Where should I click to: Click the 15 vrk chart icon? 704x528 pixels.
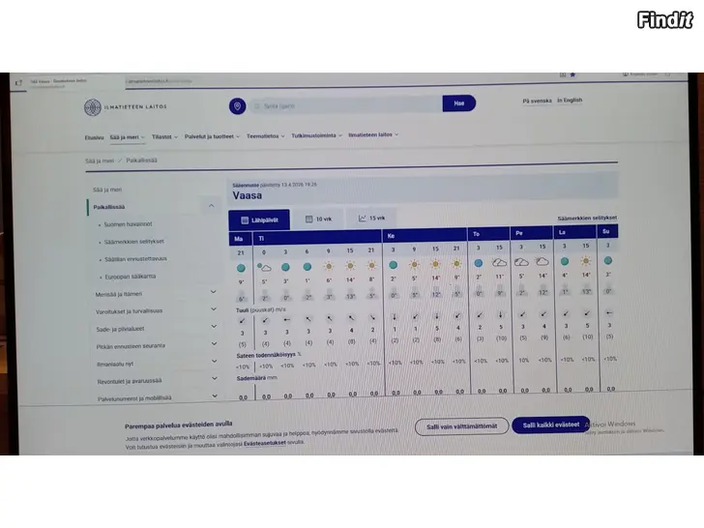[x=362, y=219]
